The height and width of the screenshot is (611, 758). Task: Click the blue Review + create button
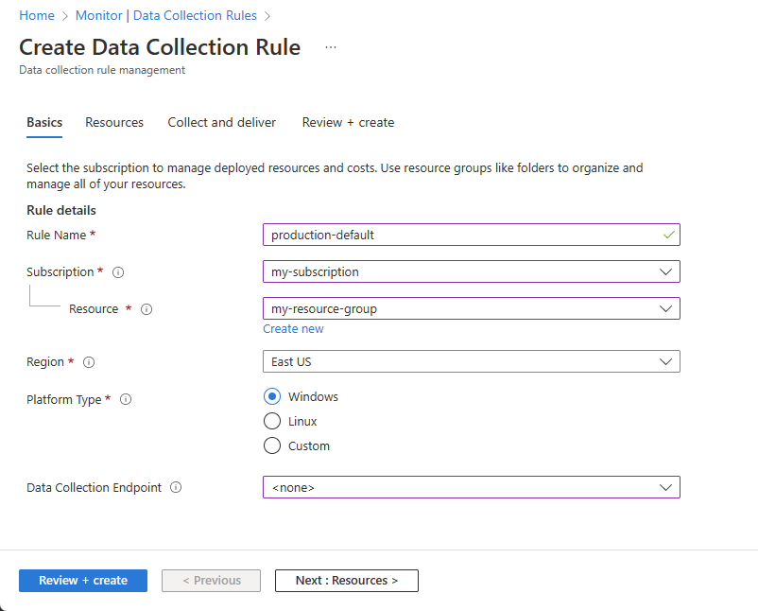83,581
